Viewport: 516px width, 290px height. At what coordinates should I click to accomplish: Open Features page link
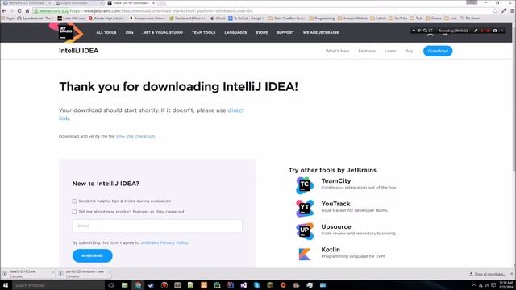click(367, 51)
